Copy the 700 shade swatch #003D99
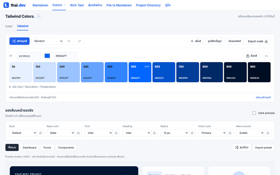 [x=188, y=72]
